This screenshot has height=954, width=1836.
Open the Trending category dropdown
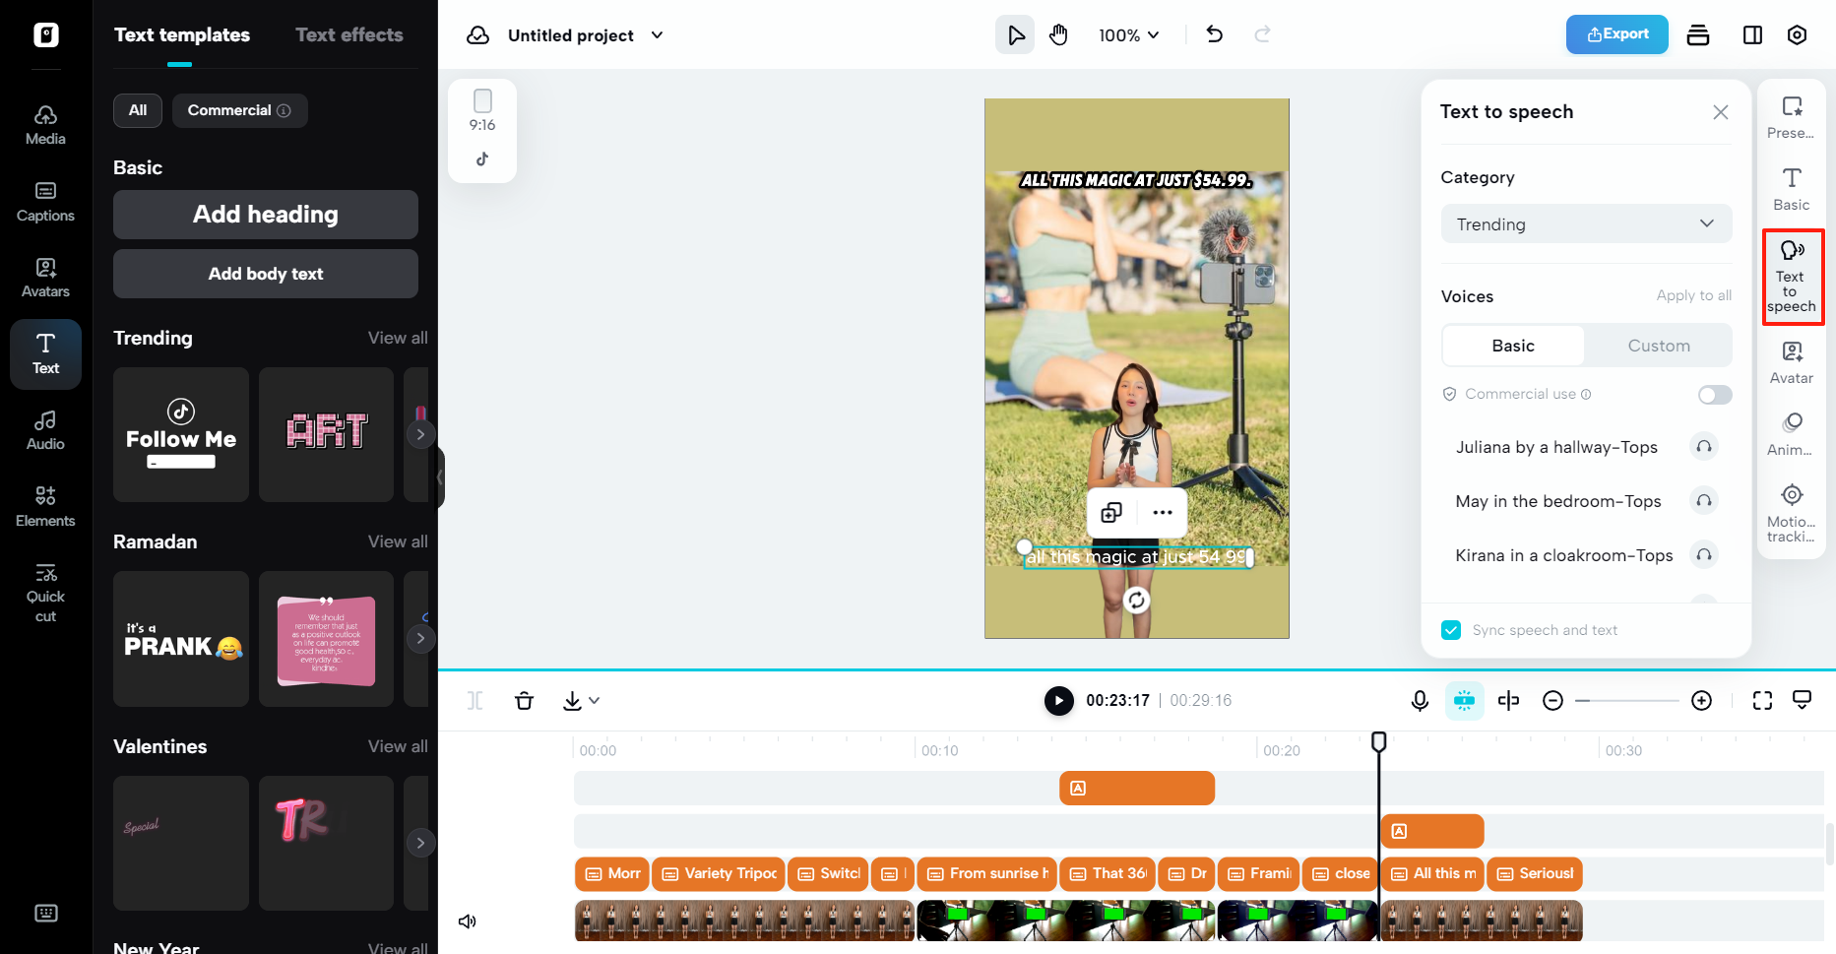[1585, 223]
